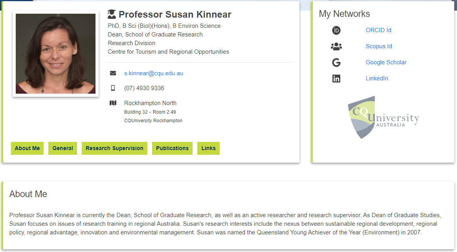Select the Links button
457x252 pixels.
tap(208, 148)
